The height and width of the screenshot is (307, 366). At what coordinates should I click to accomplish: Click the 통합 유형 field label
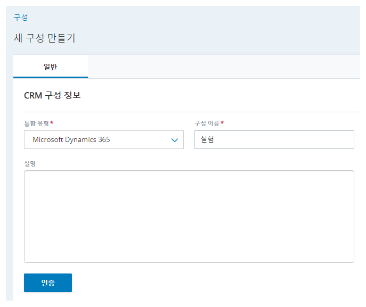[37, 123]
